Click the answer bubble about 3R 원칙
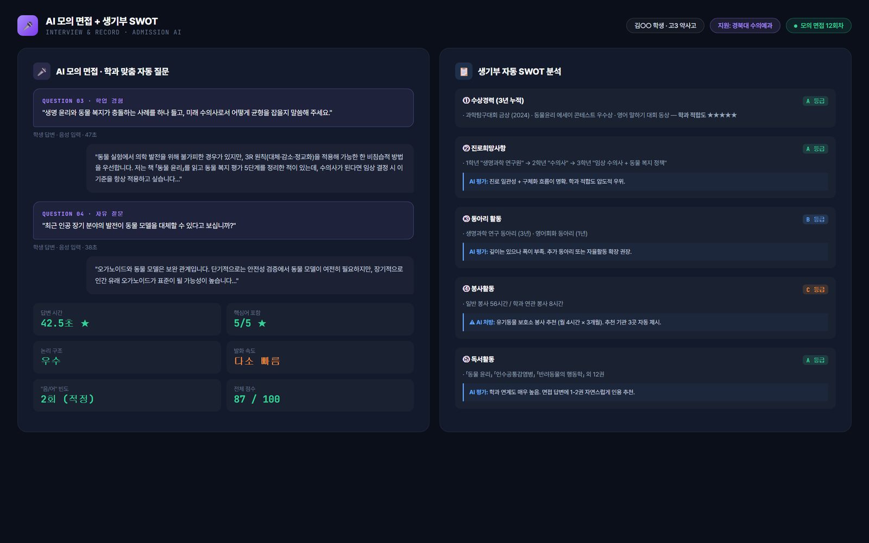Screen dimensions: 869x543 pyautogui.click(x=250, y=168)
